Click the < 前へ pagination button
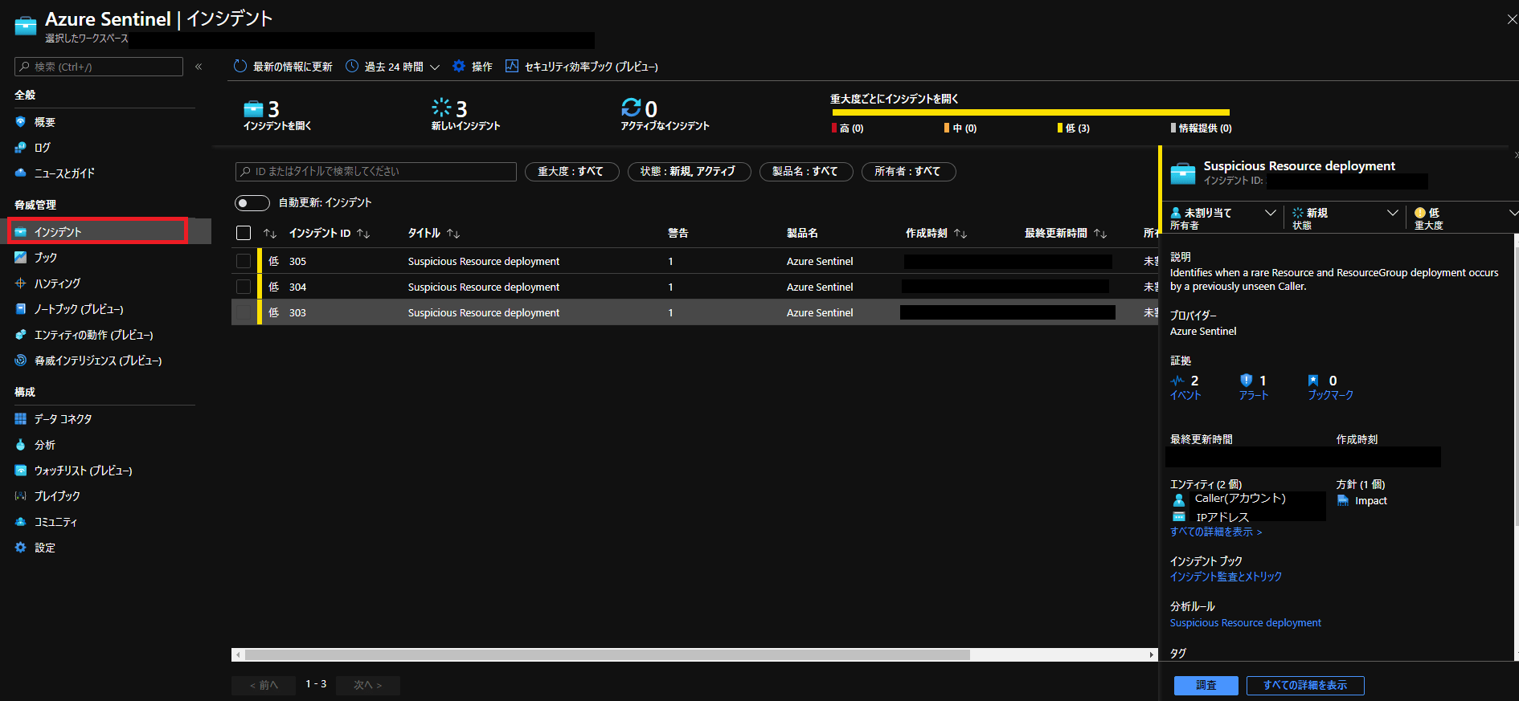 [x=264, y=685]
